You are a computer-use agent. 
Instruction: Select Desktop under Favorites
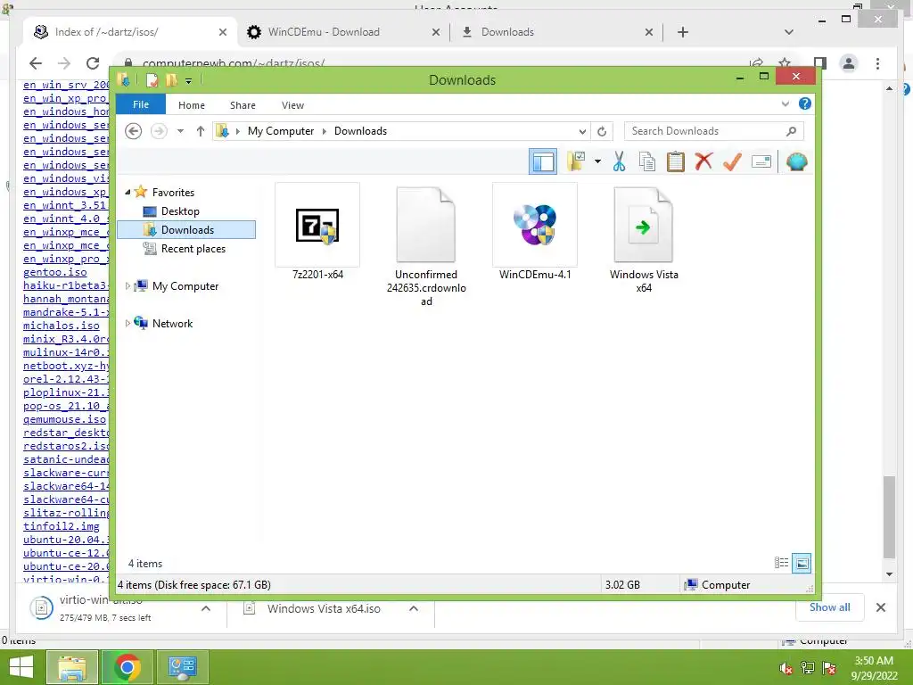(180, 210)
